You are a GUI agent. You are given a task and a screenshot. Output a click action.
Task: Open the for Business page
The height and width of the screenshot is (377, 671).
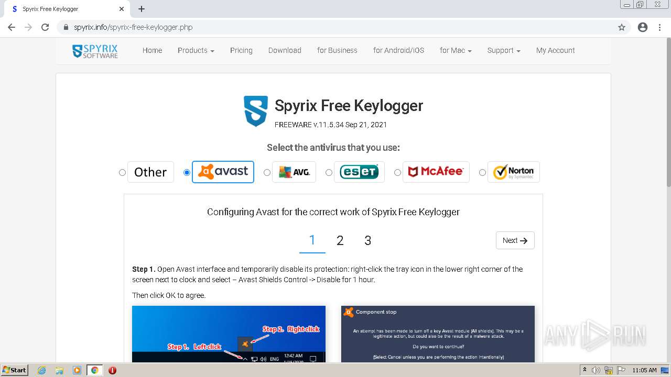click(x=337, y=51)
